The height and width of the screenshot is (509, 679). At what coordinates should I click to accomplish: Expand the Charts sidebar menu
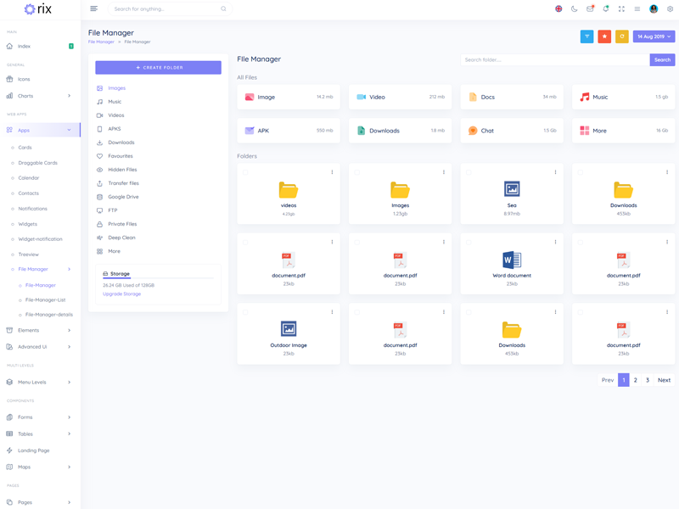pos(40,96)
